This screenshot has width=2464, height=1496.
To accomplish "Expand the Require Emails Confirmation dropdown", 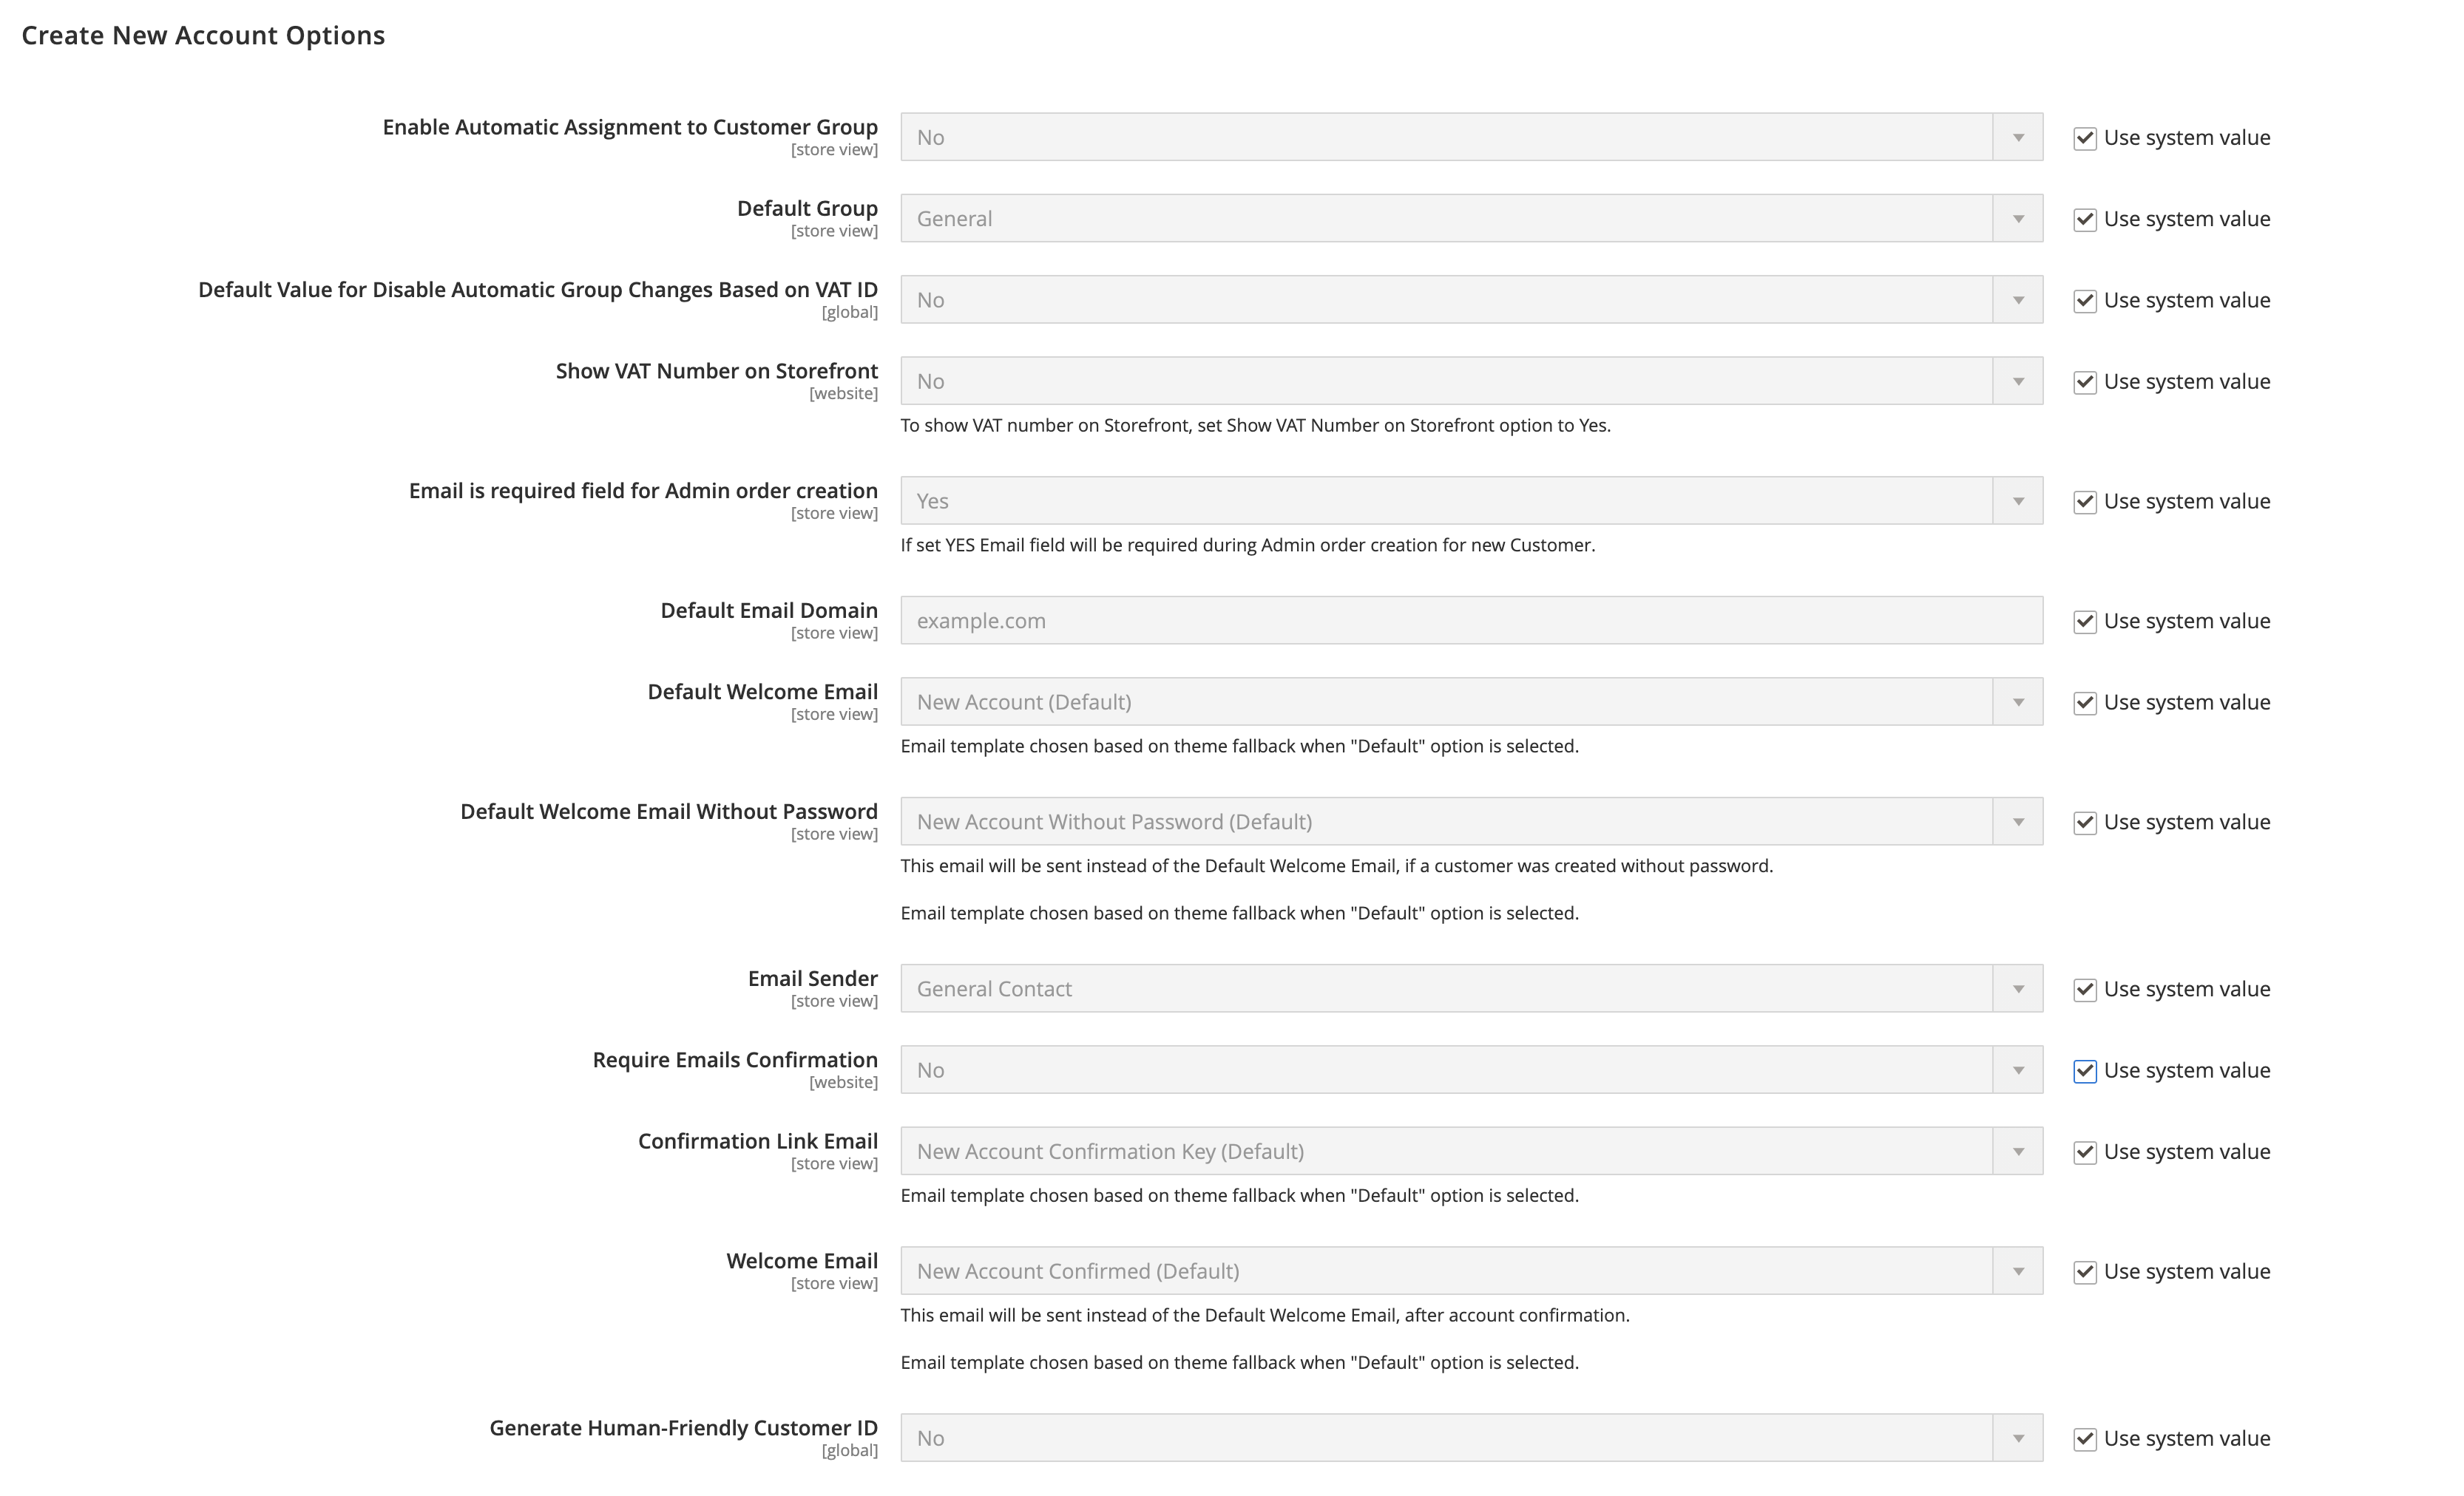I will coord(1471,1070).
